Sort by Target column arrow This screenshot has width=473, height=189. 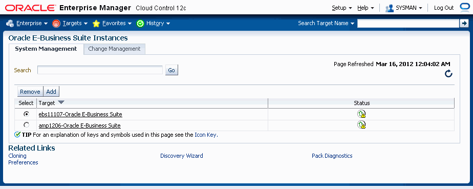pos(61,102)
